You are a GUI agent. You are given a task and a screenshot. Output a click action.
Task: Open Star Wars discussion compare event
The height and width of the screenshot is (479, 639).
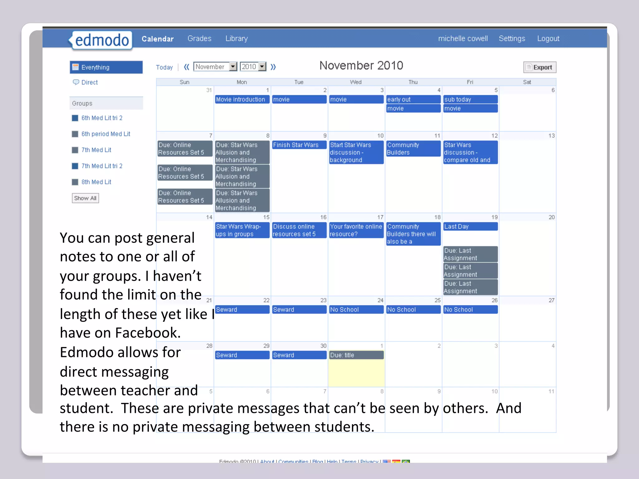[470, 152]
